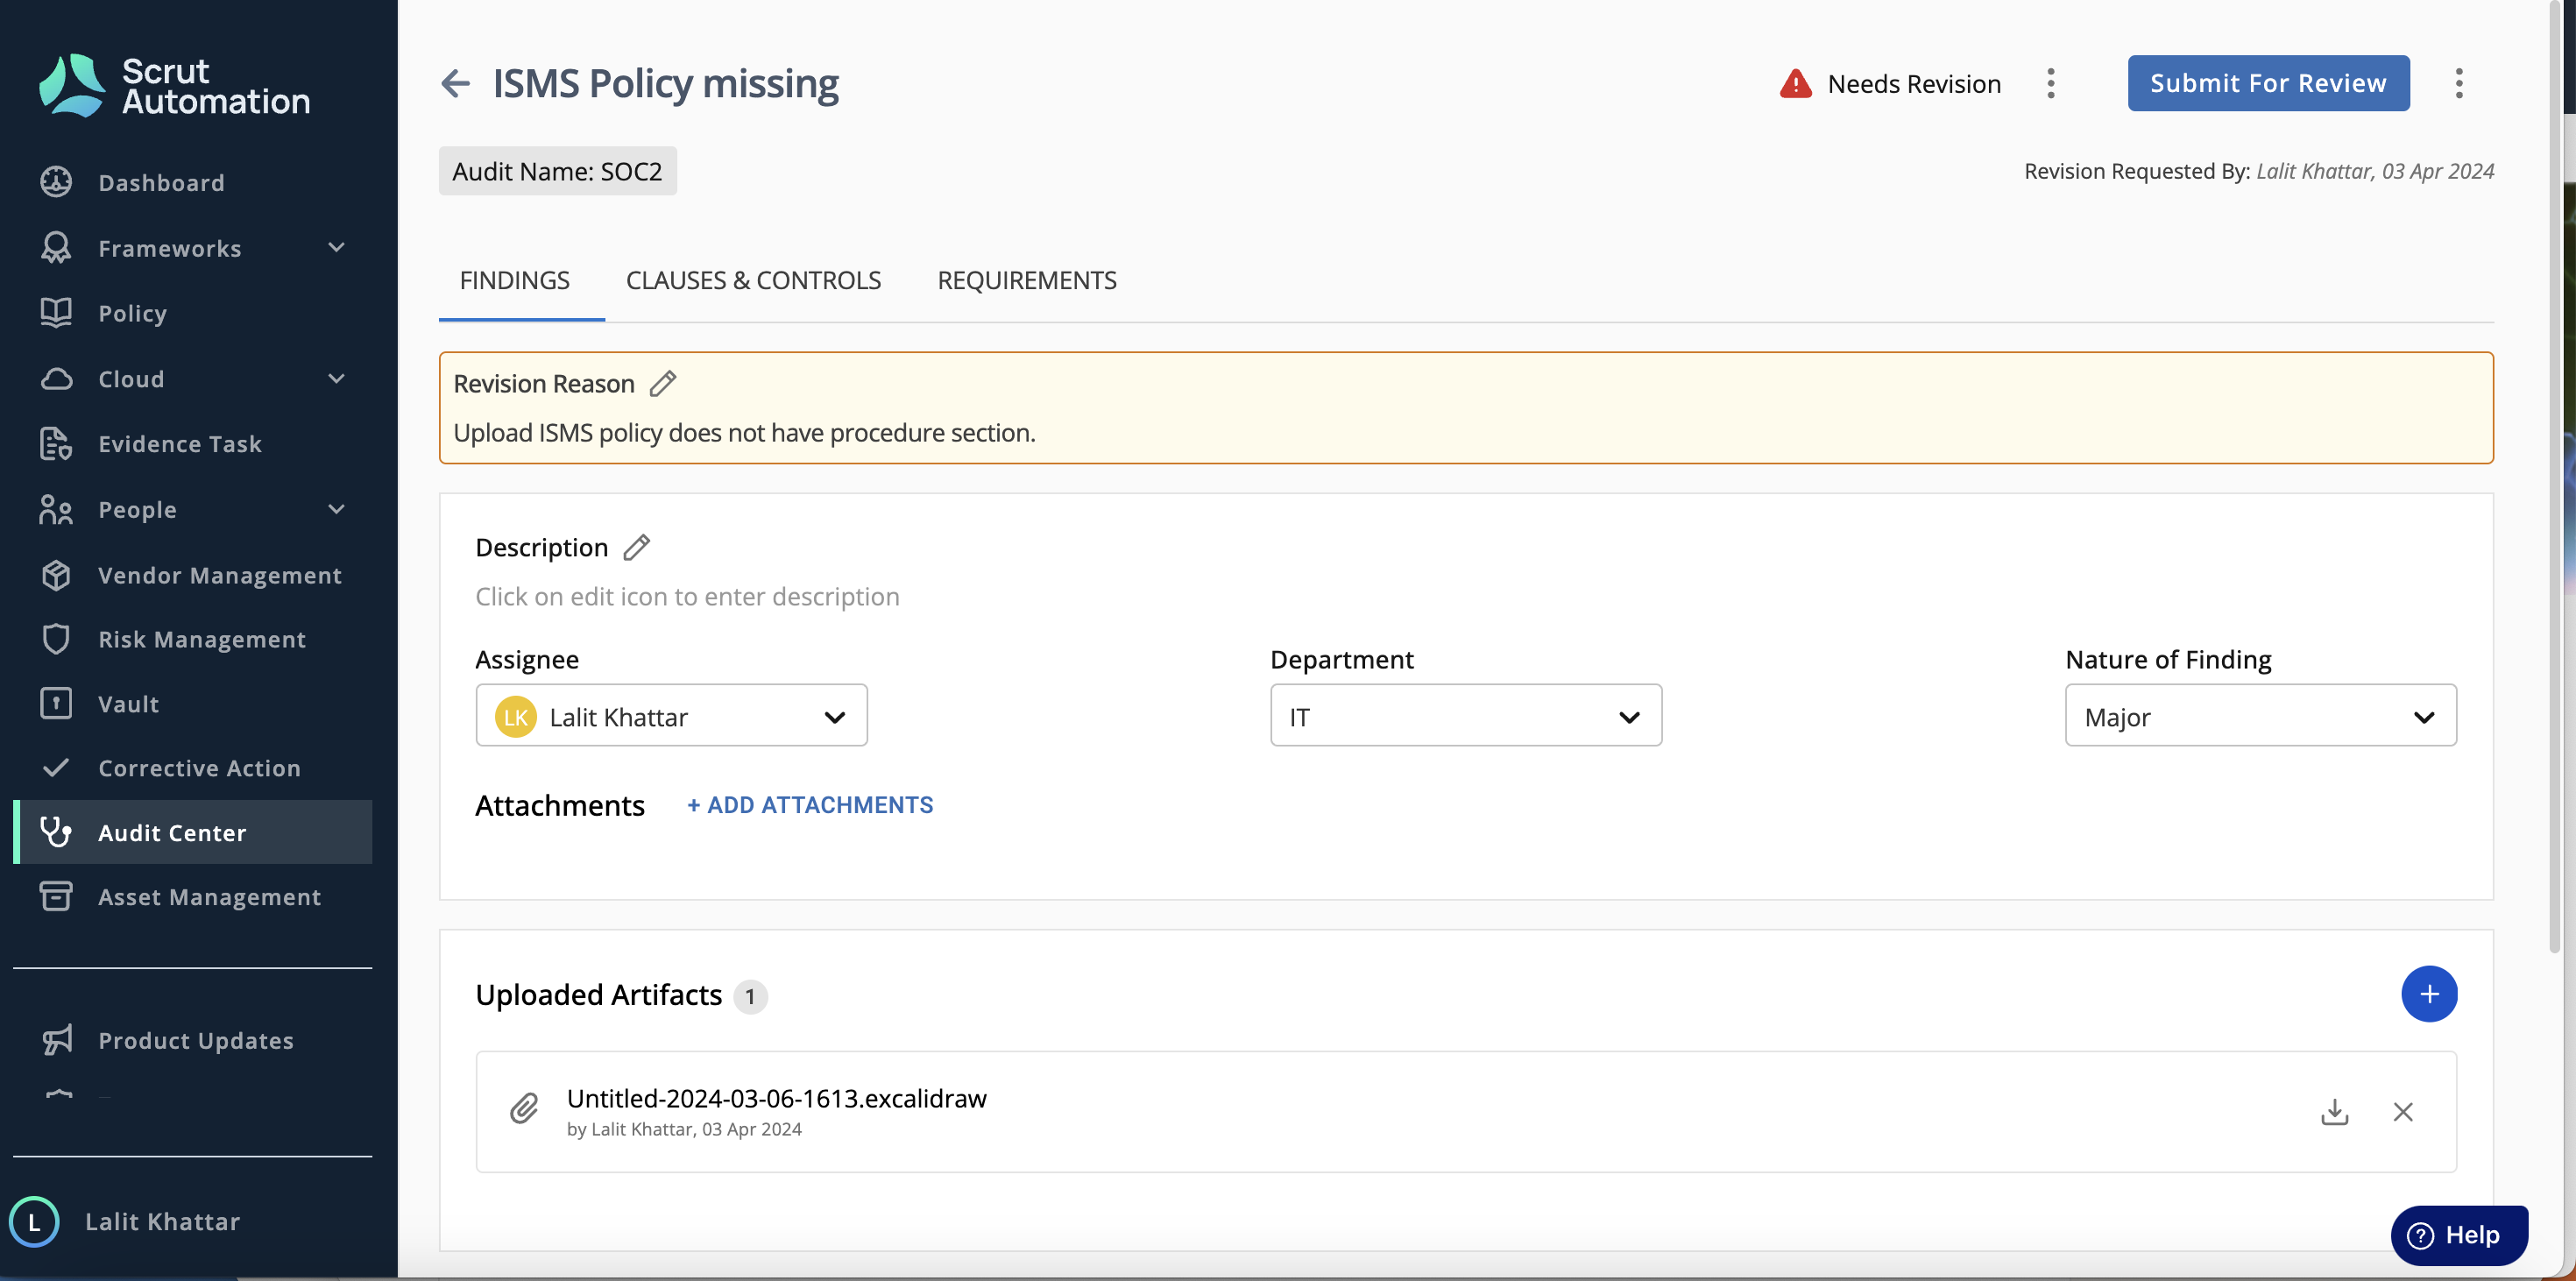Viewport: 2576px width, 1281px height.
Task: Open the Nature of Finding dropdown
Action: click(2260, 715)
